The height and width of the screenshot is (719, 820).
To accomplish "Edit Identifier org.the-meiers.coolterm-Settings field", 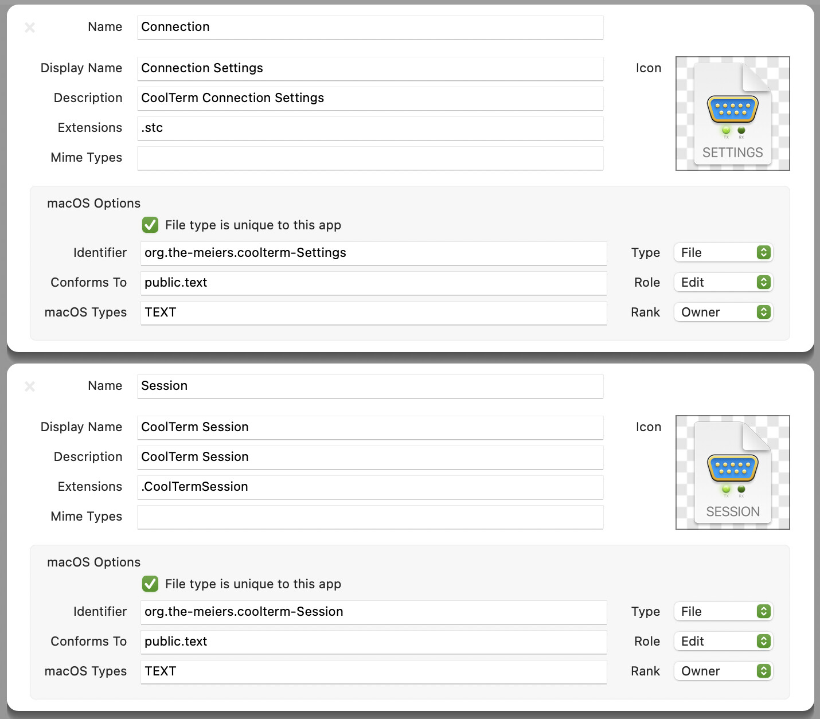I will pyautogui.click(x=374, y=253).
